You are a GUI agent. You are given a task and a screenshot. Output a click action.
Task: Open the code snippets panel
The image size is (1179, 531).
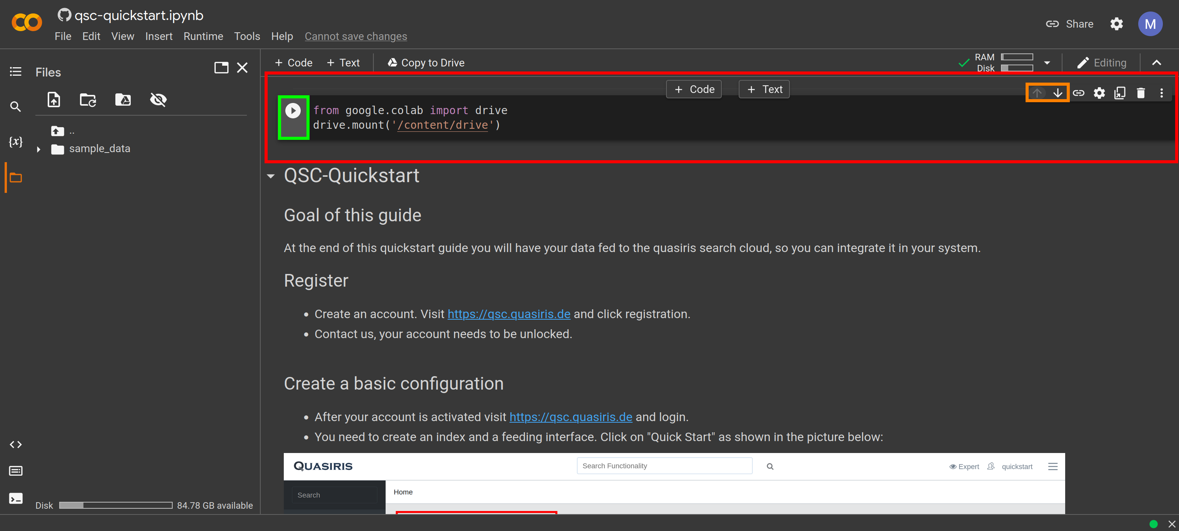click(x=15, y=445)
